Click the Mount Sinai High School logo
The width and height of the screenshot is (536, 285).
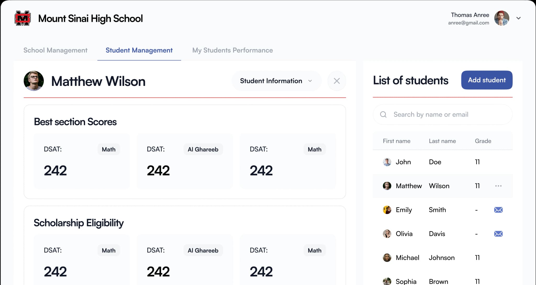(22, 18)
